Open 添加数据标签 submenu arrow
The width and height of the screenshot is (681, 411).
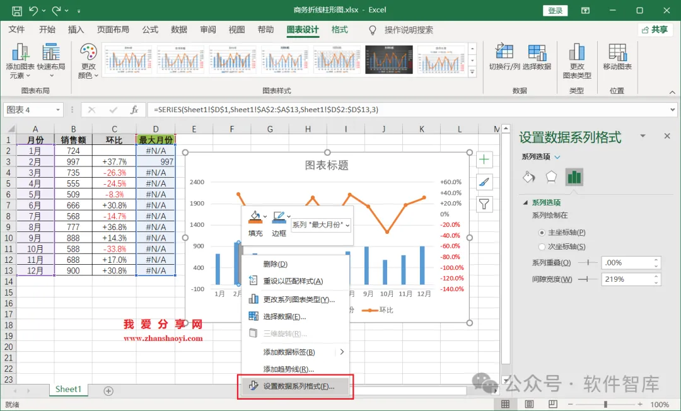click(342, 352)
